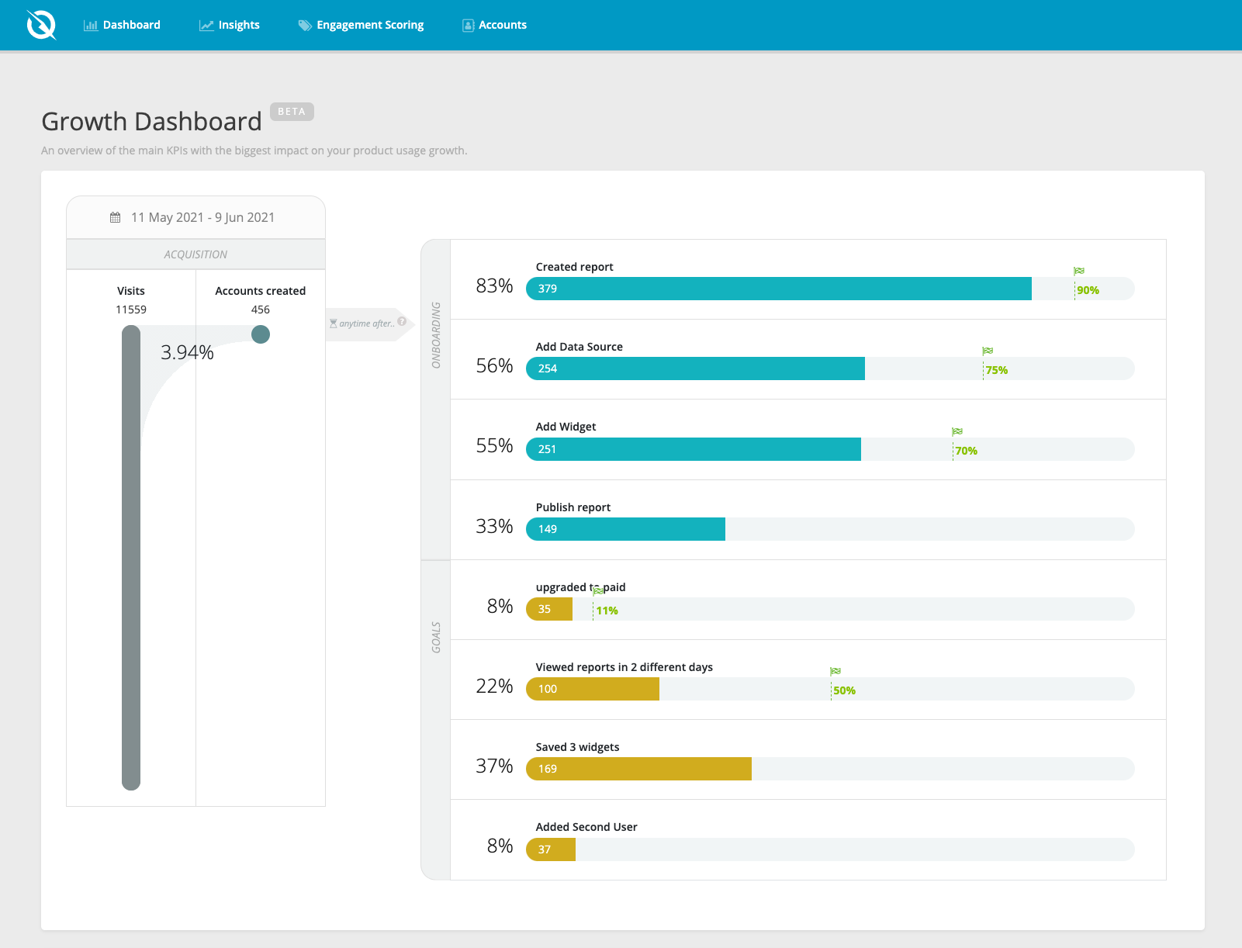Click the 11% goal flag on upgraded to paid
The width and height of the screenshot is (1242, 948).
click(598, 591)
